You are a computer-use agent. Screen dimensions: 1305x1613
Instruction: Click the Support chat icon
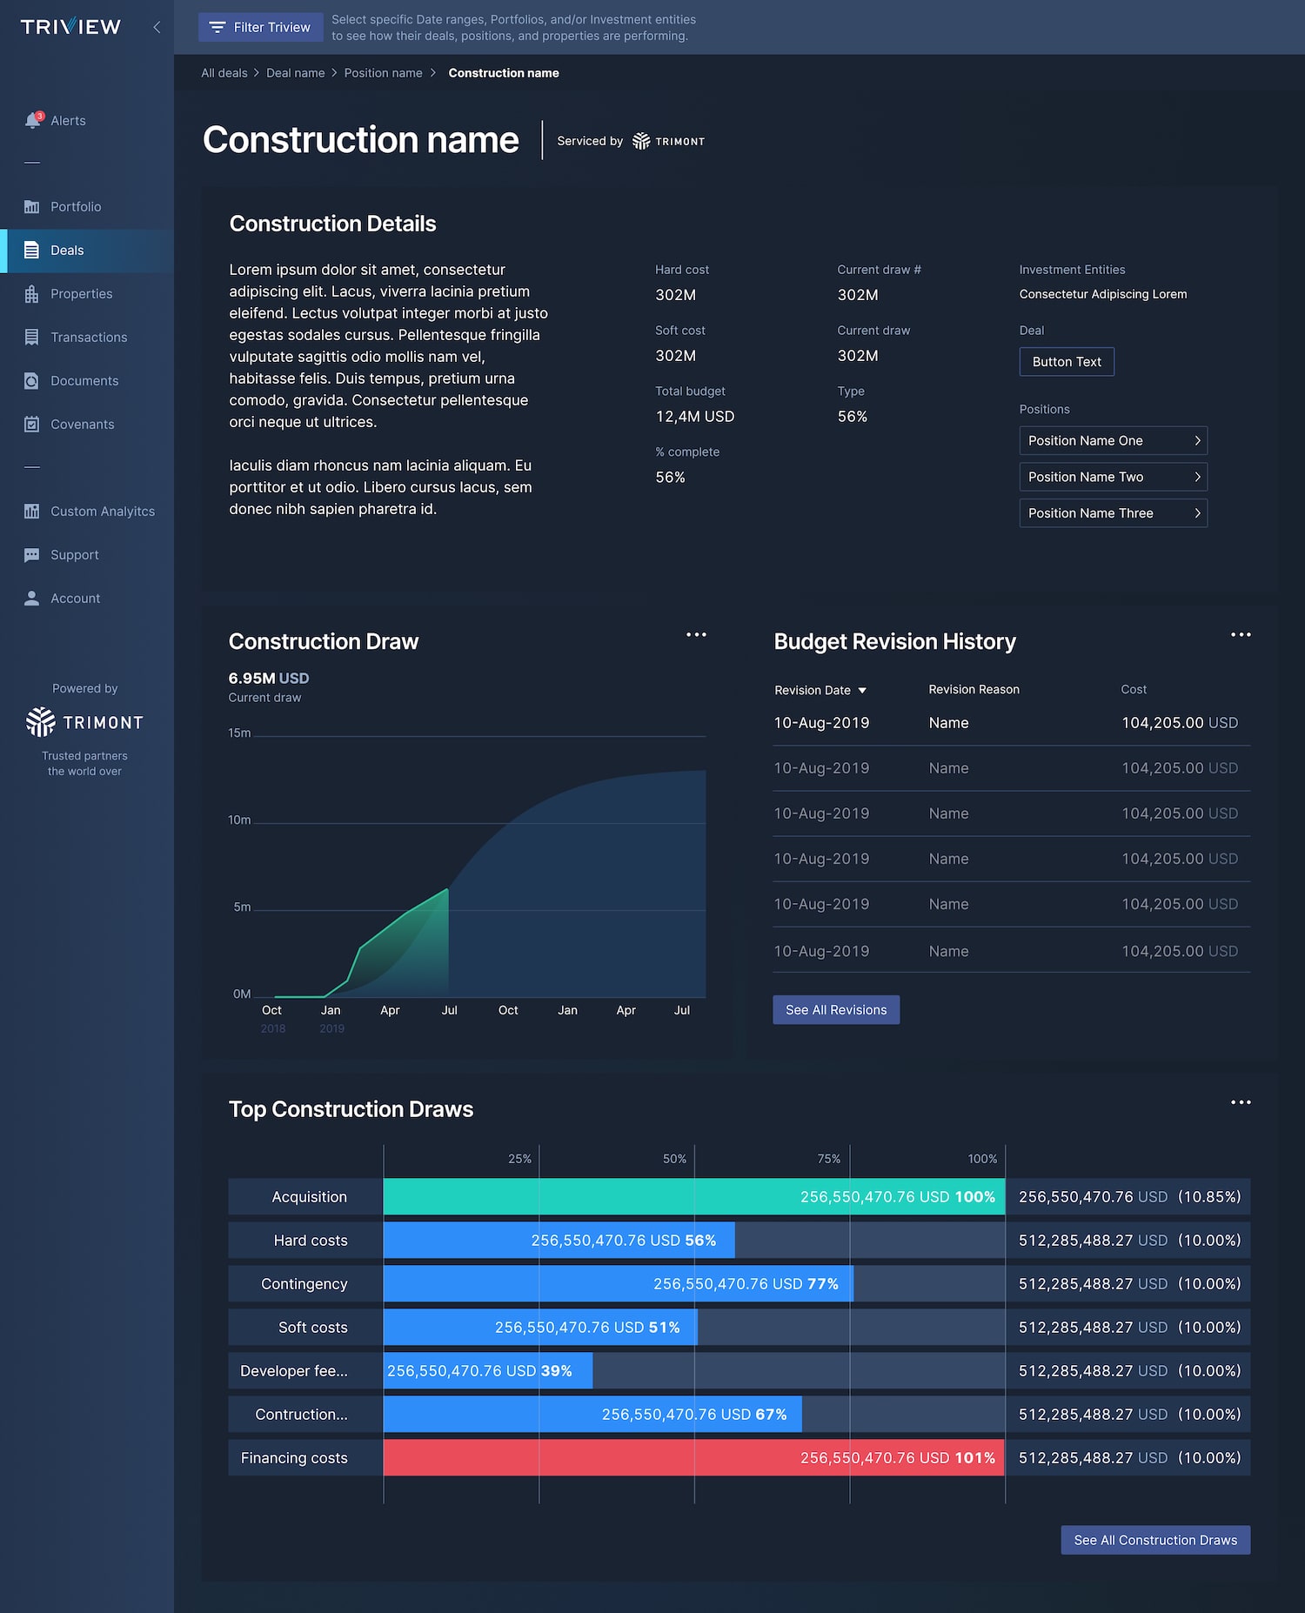tap(32, 554)
